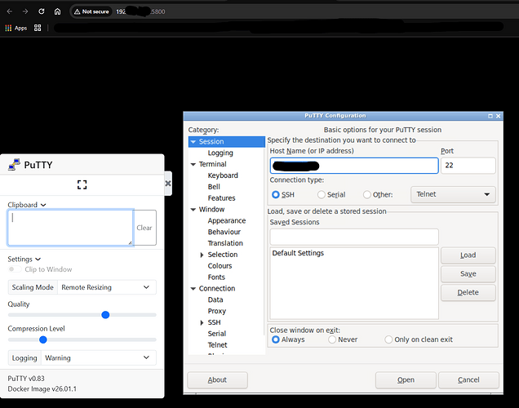Click the Load session button
519x408 pixels.
[468, 255]
